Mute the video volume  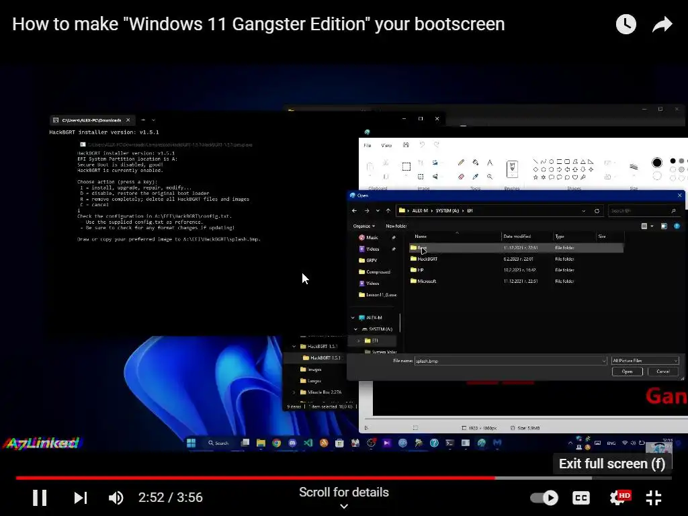click(116, 498)
